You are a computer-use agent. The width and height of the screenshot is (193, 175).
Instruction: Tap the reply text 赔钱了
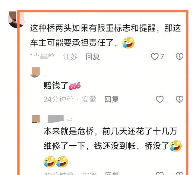point(56,85)
